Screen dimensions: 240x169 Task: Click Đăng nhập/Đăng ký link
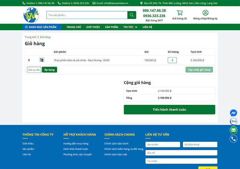coord(205,18)
